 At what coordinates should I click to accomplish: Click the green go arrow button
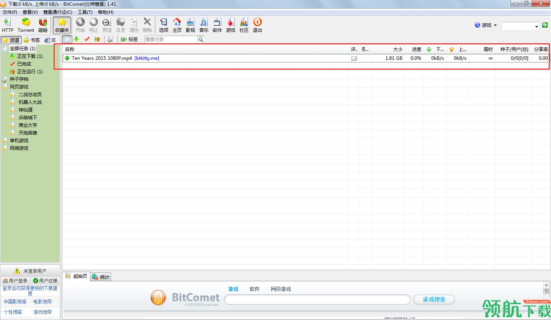[545, 25]
